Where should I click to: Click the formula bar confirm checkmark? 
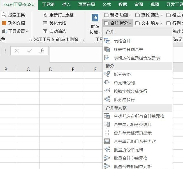(x=29, y=51)
